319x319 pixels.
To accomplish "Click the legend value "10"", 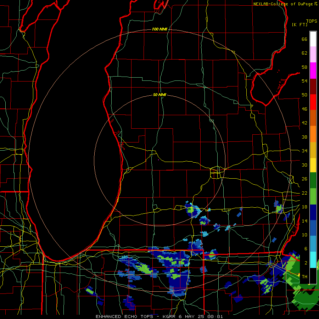I will coord(304,235).
